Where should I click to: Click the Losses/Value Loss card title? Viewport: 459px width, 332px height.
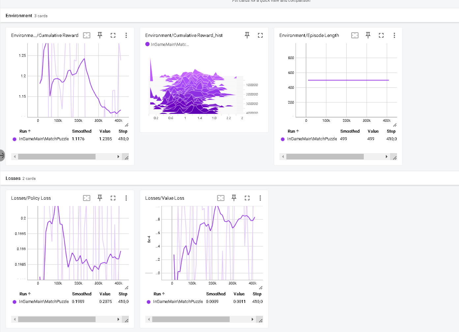[x=165, y=198]
